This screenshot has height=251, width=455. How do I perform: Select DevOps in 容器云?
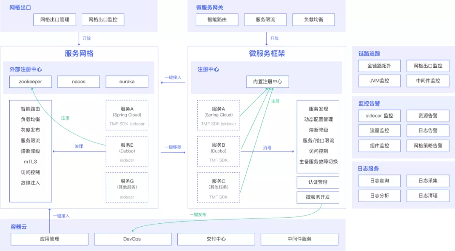point(133,239)
